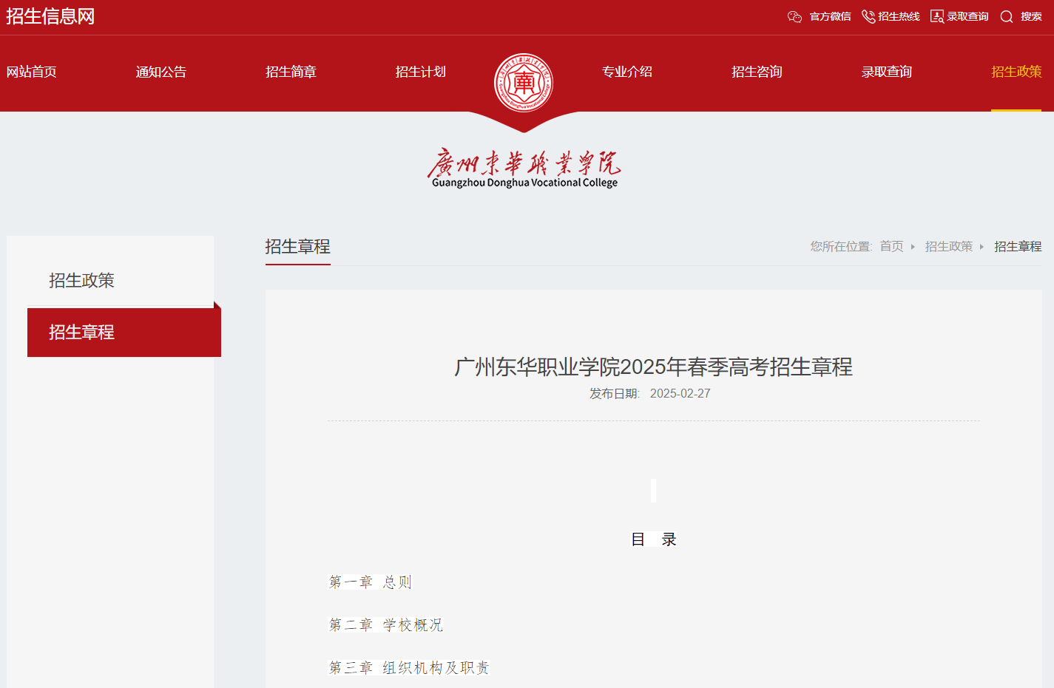Click 招生政策 in the breadcrumb path
1054x688 pixels.
coord(949,246)
